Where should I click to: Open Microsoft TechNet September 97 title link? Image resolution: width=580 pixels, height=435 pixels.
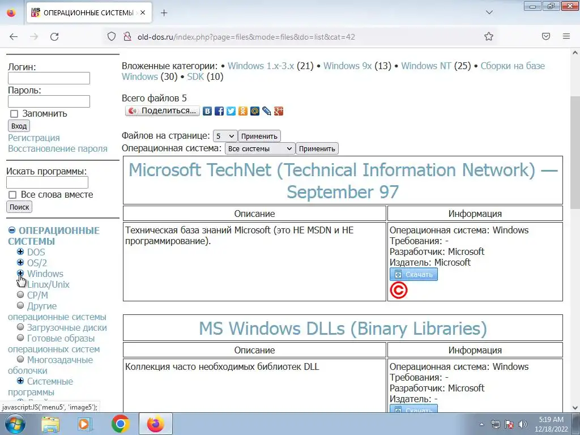click(x=343, y=181)
